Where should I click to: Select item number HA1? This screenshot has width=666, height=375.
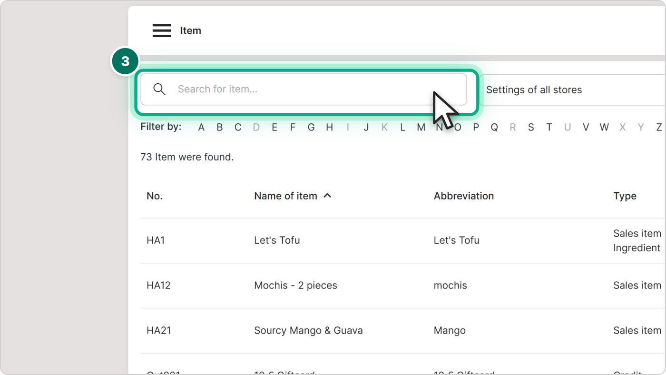click(x=156, y=240)
